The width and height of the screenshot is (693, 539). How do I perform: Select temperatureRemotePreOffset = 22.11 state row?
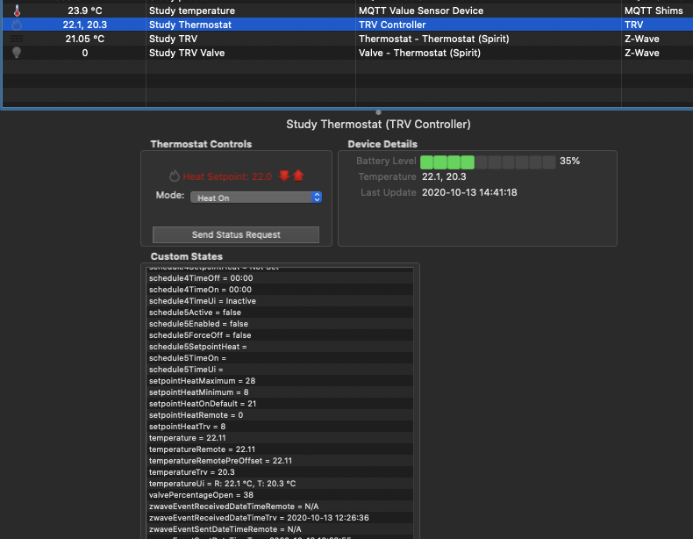(x=280, y=461)
